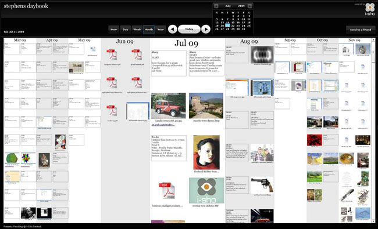Open the blurred light pattern image in Aug 09
Screen dimensions: 378x229
[x=262, y=55]
